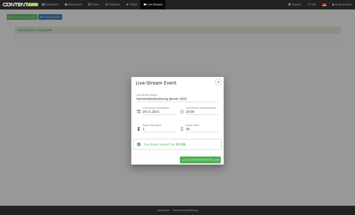Viewport: 355px width, 215px height.
Task: Click the calendar icon beside Startdatum
Action: coord(139,112)
